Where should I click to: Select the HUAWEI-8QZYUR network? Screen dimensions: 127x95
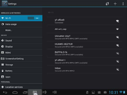tap(85, 45)
